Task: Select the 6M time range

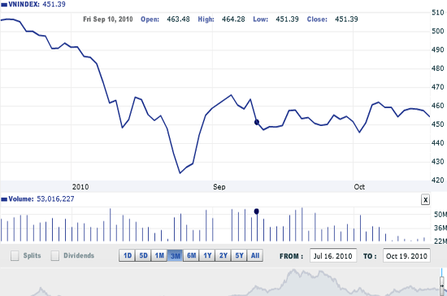Action: tap(191, 255)
